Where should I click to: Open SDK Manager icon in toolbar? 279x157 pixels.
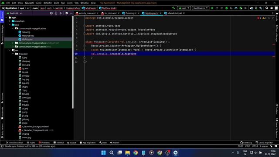coord(261,8)
